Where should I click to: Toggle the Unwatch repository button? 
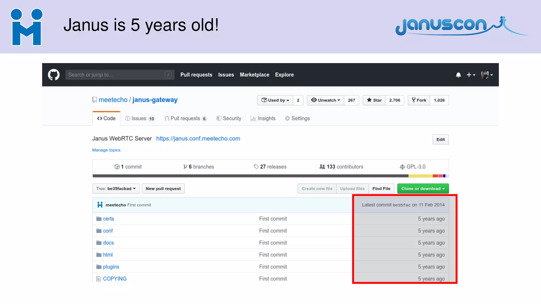click(326, 100)
